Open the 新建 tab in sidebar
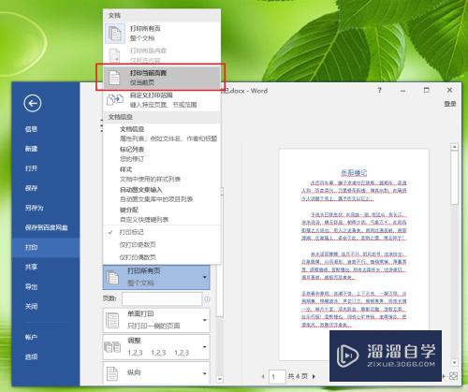Screen dimensions: 468x392 (31, 149)
